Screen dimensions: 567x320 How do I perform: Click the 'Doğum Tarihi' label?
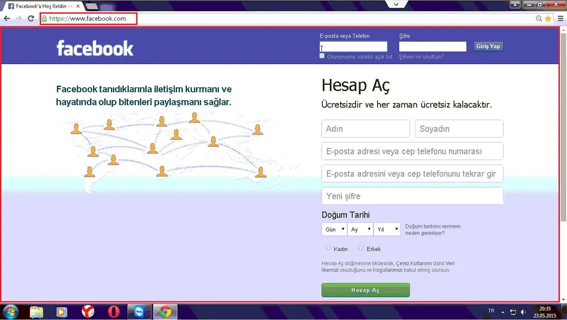(346, 215)
